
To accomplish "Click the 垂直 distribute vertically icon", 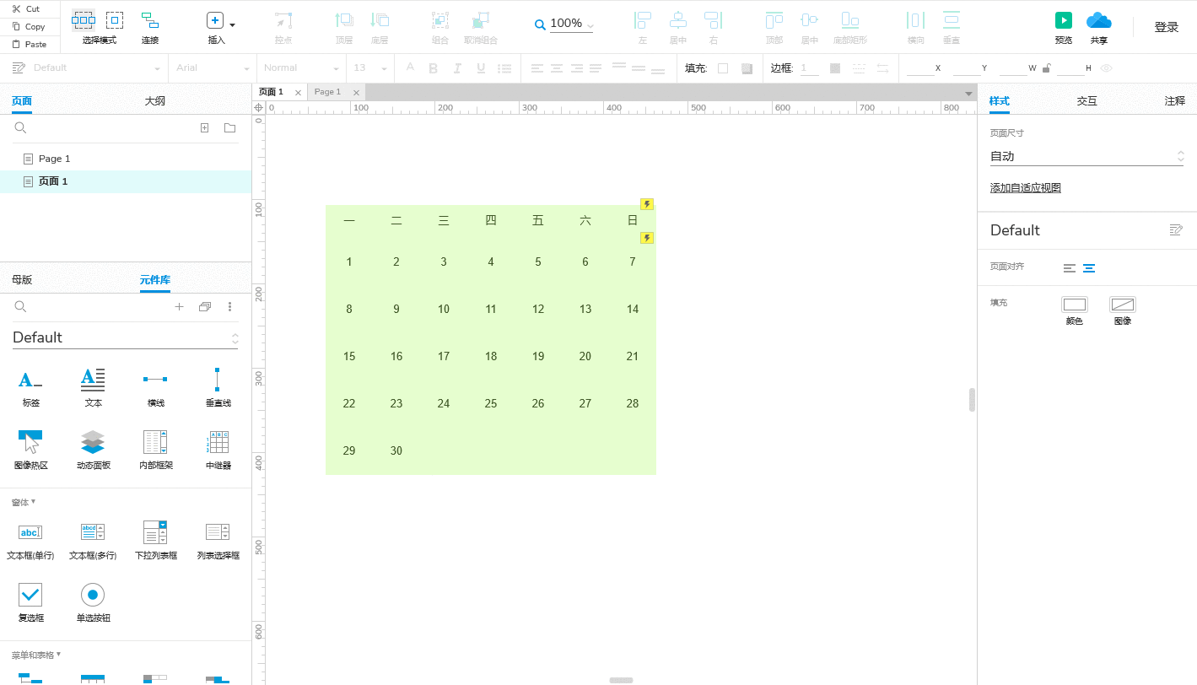I will [x=951, y=20].
